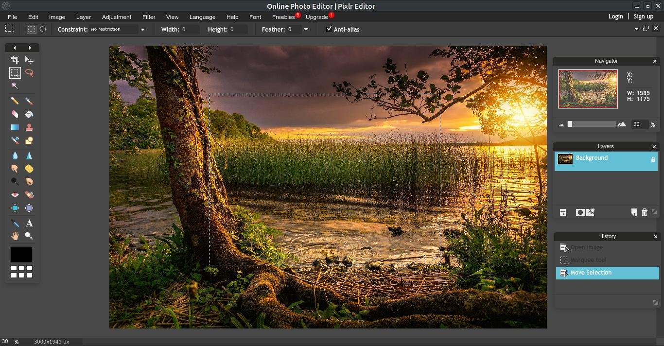Click the Sign up link
664x346 pixels.
point(643,16)
